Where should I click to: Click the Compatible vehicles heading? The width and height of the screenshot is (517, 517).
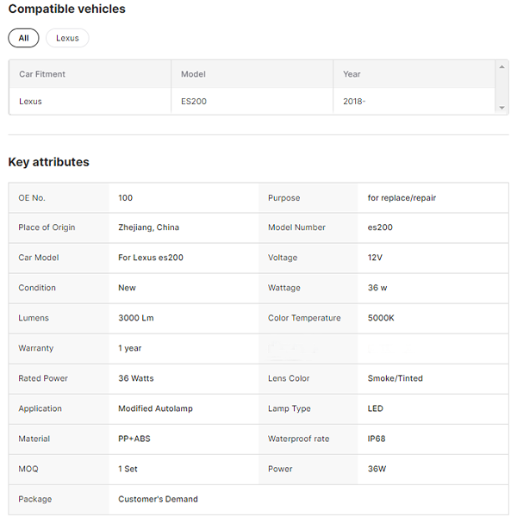(66, 9)
